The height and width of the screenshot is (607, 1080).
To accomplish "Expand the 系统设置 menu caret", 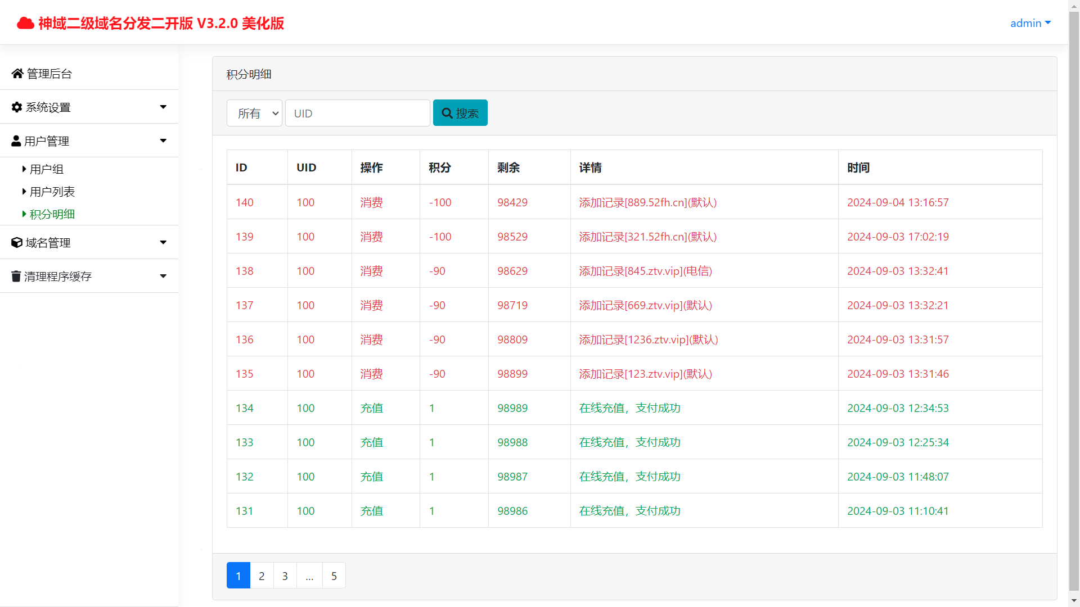I will [x=163, y=107].
